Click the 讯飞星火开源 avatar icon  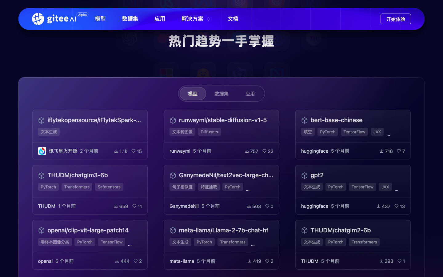coord(42,151)
